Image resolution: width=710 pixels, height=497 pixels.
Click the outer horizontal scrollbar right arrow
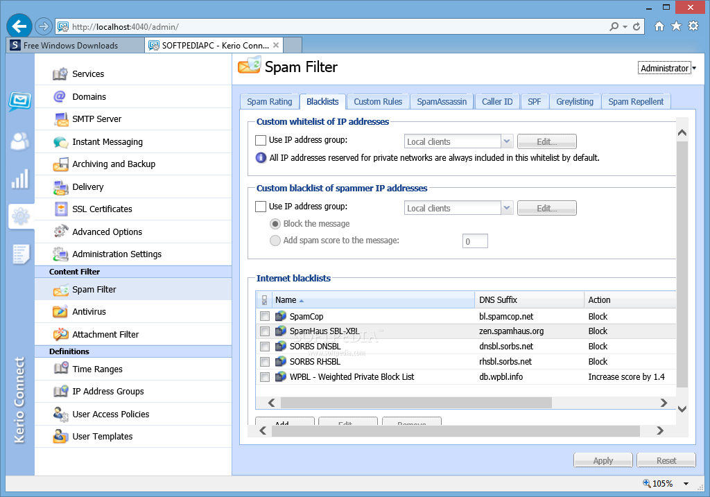[x=660, y=431]
